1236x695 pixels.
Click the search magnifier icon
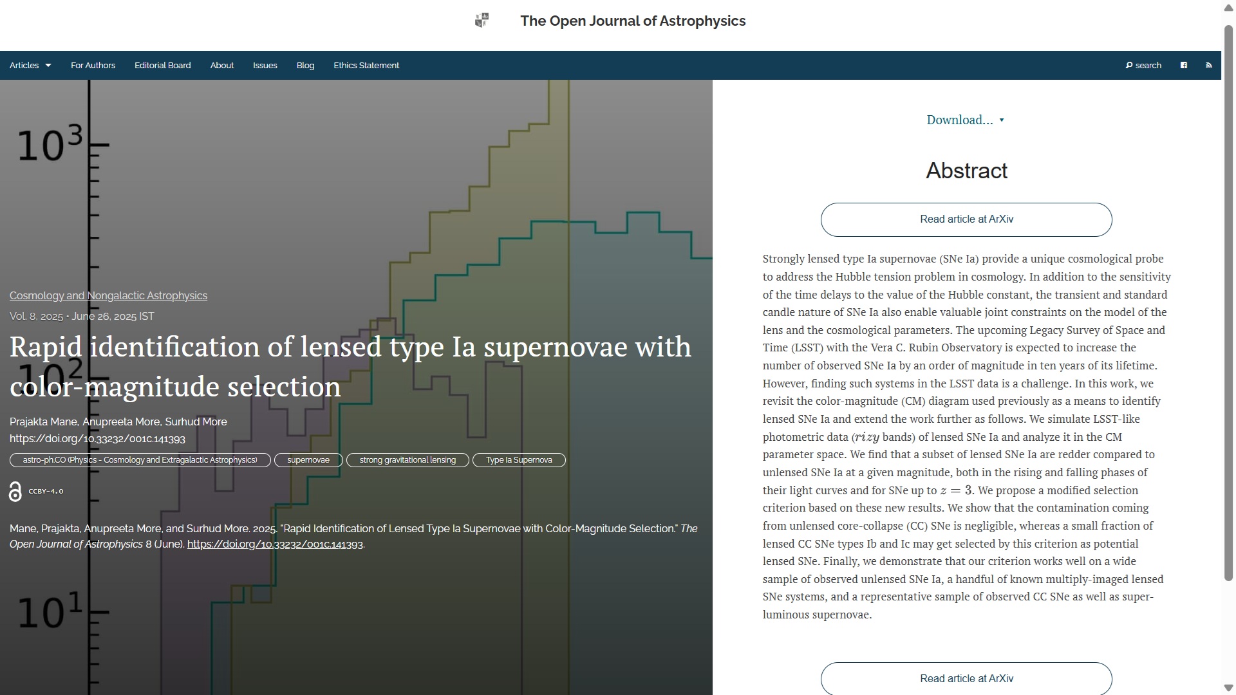[x=1129, y=66]
